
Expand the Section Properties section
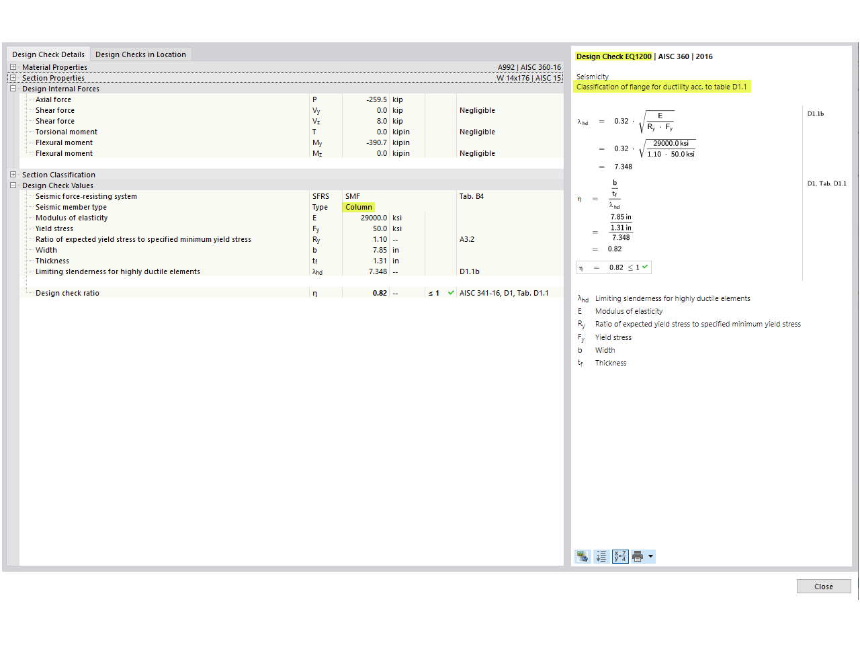(13, 77)
